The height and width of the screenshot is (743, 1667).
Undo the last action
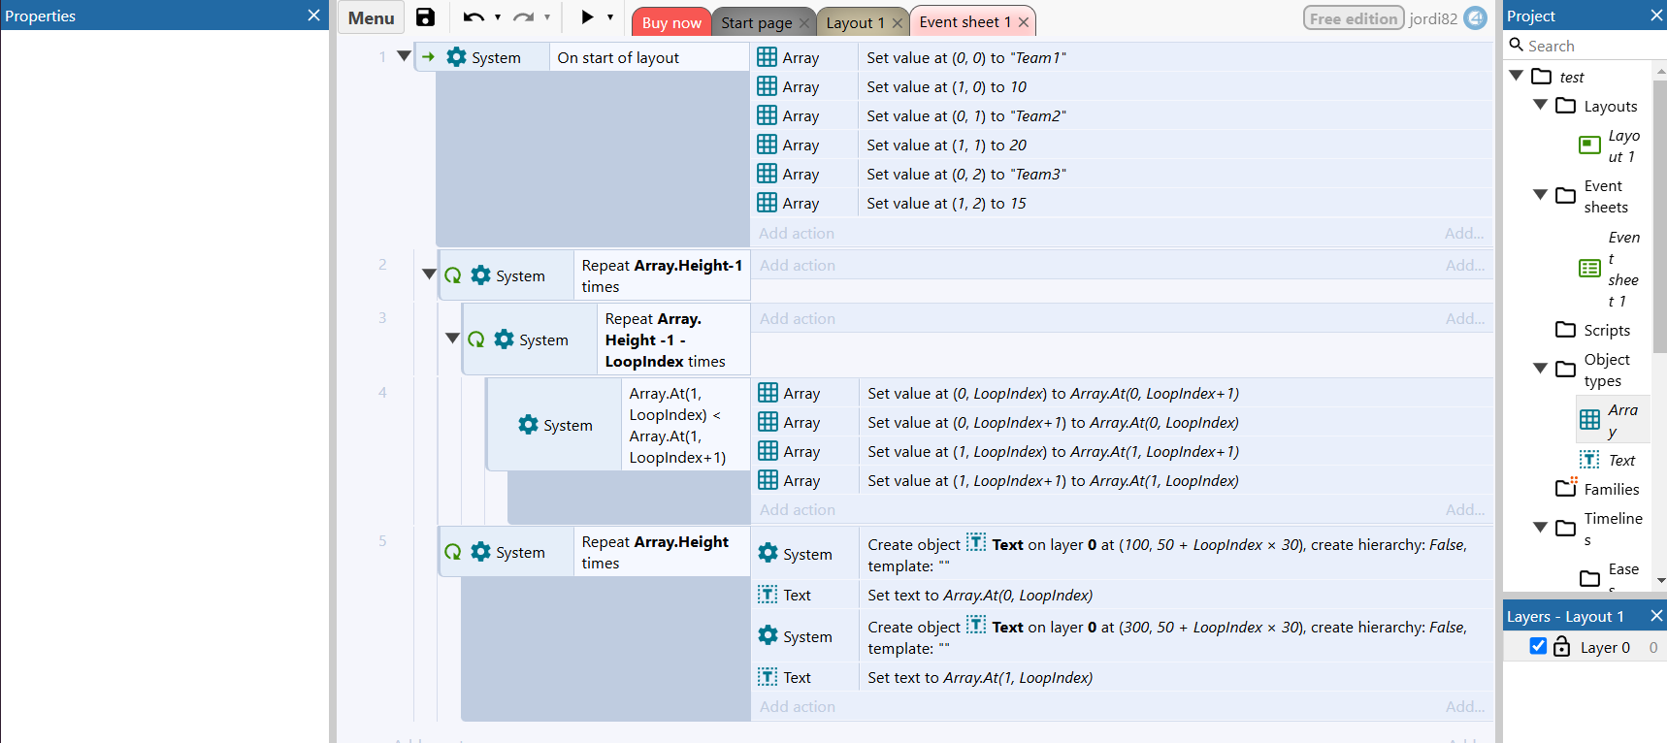474,17
